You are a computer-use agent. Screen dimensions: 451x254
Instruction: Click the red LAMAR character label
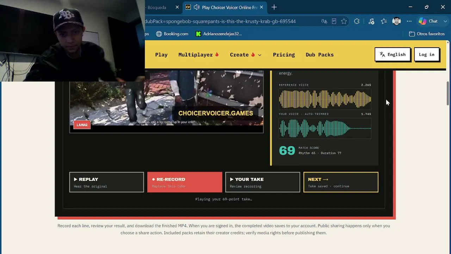pos(82,125)
